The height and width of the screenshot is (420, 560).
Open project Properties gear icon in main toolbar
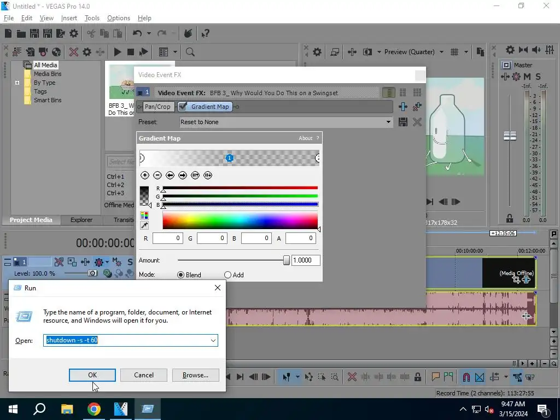[x=74, y=33]
